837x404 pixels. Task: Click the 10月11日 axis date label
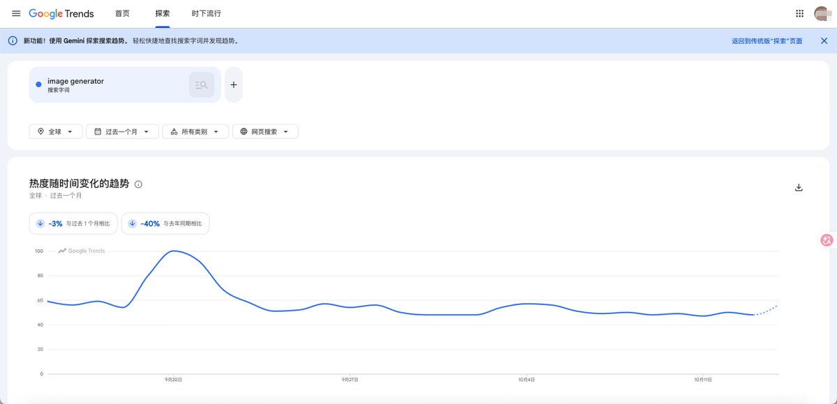(703, 380)
